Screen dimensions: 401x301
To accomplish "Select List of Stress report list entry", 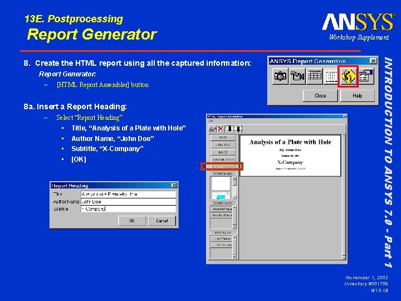I will (x=222, y=239).
